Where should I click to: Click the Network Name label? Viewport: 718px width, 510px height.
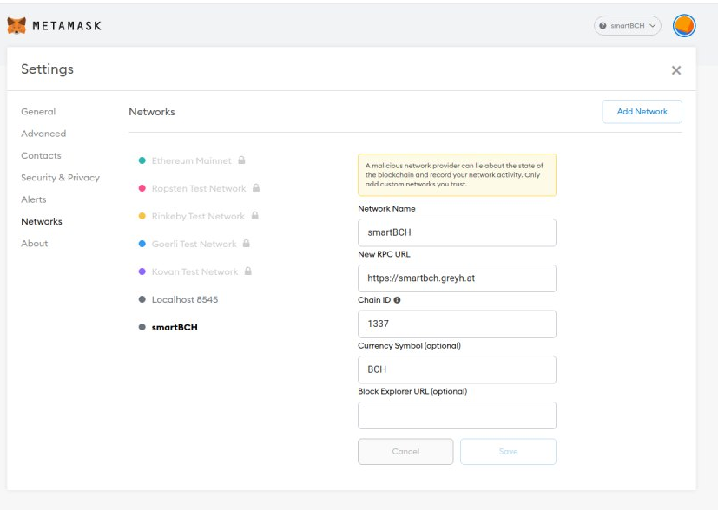coord(386,208)
